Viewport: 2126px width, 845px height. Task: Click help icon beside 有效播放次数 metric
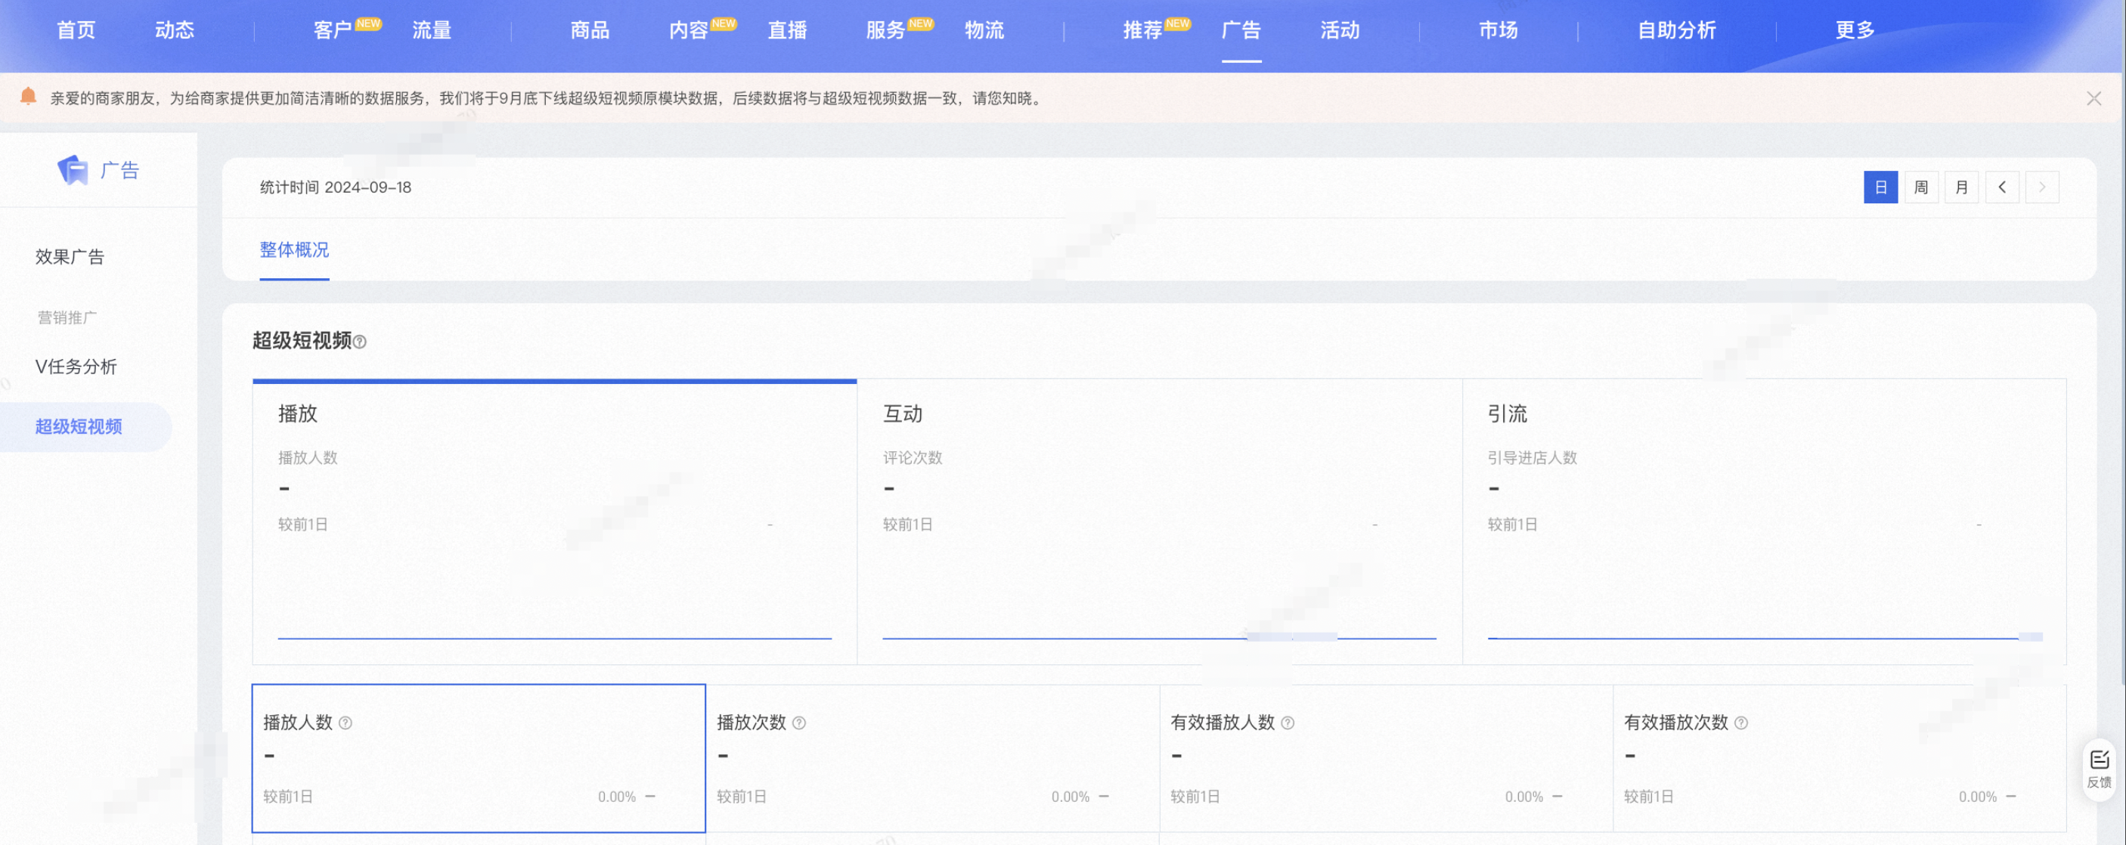coord(1740,723)
